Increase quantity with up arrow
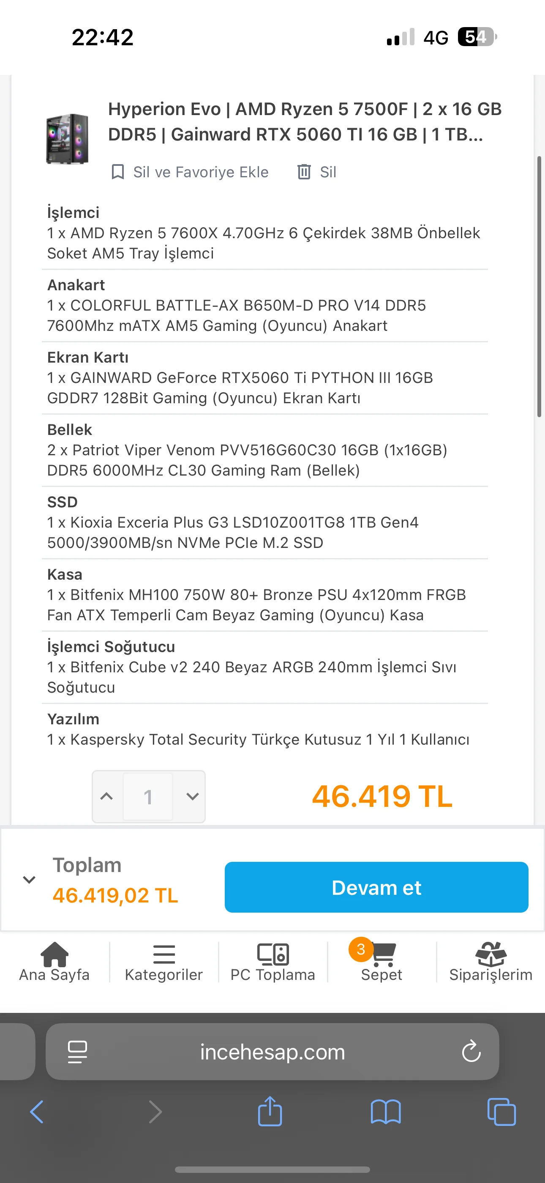545x1183 pixels. (107, 796)
